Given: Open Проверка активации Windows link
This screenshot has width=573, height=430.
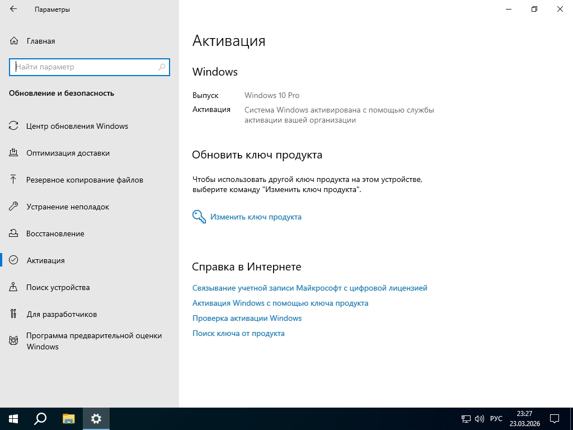Looking at the screenshot, I should point(247,318).
